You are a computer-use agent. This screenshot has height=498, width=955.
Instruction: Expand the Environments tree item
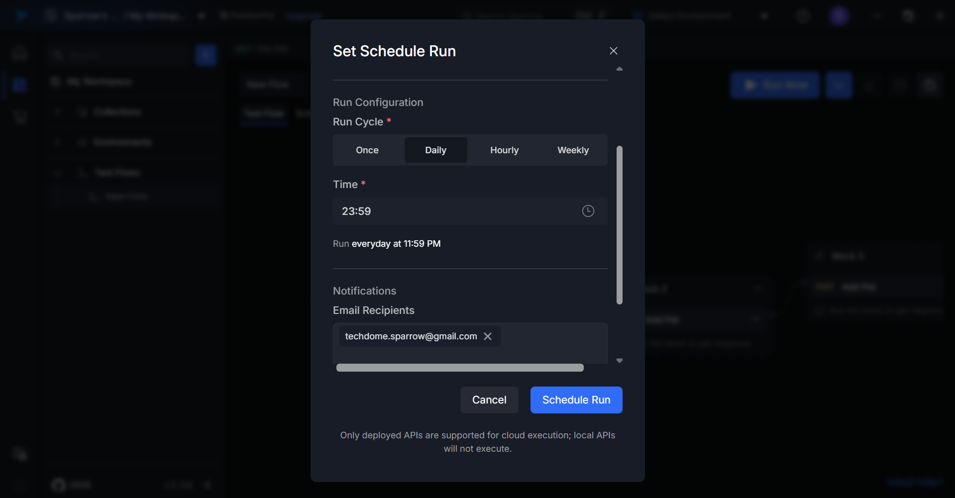coord(58,143)
